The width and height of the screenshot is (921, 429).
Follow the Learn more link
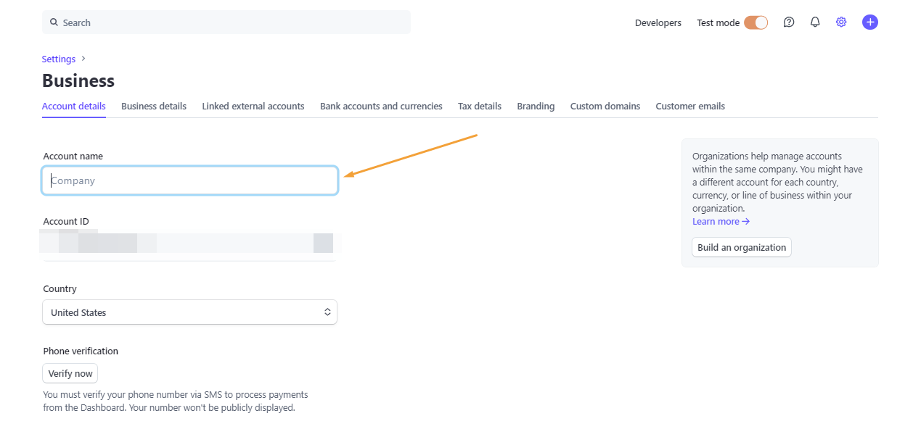click(721, 221)
